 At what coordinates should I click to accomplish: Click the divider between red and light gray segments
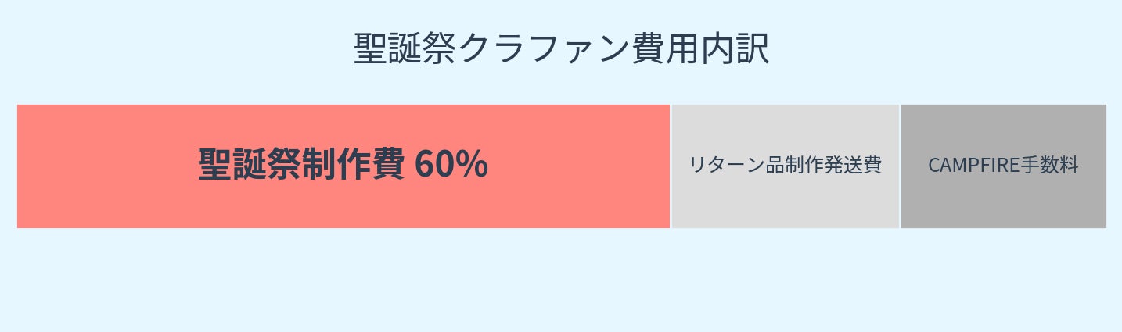pos(671,166)
